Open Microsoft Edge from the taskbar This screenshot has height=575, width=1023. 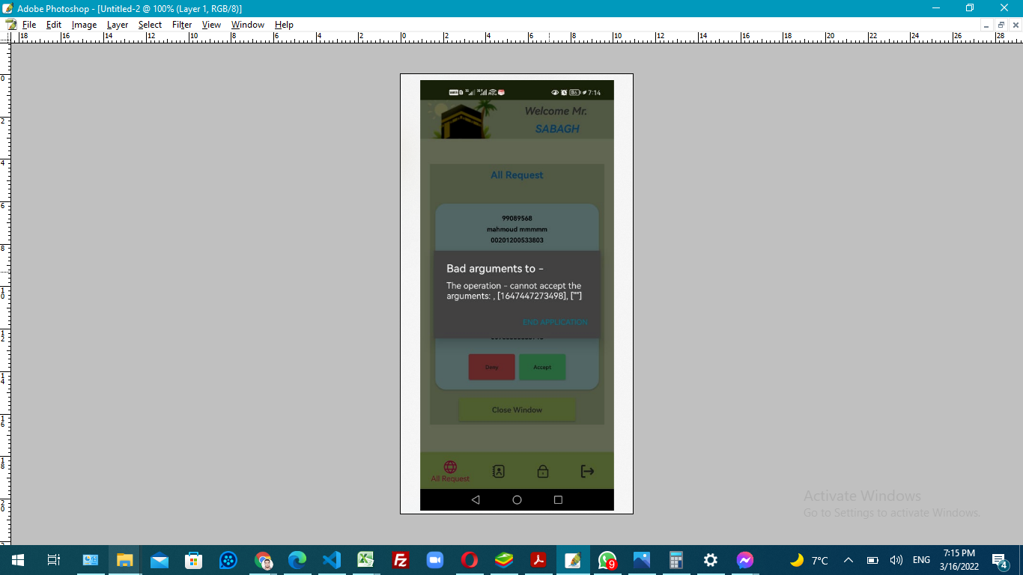[x=297, y=560]
